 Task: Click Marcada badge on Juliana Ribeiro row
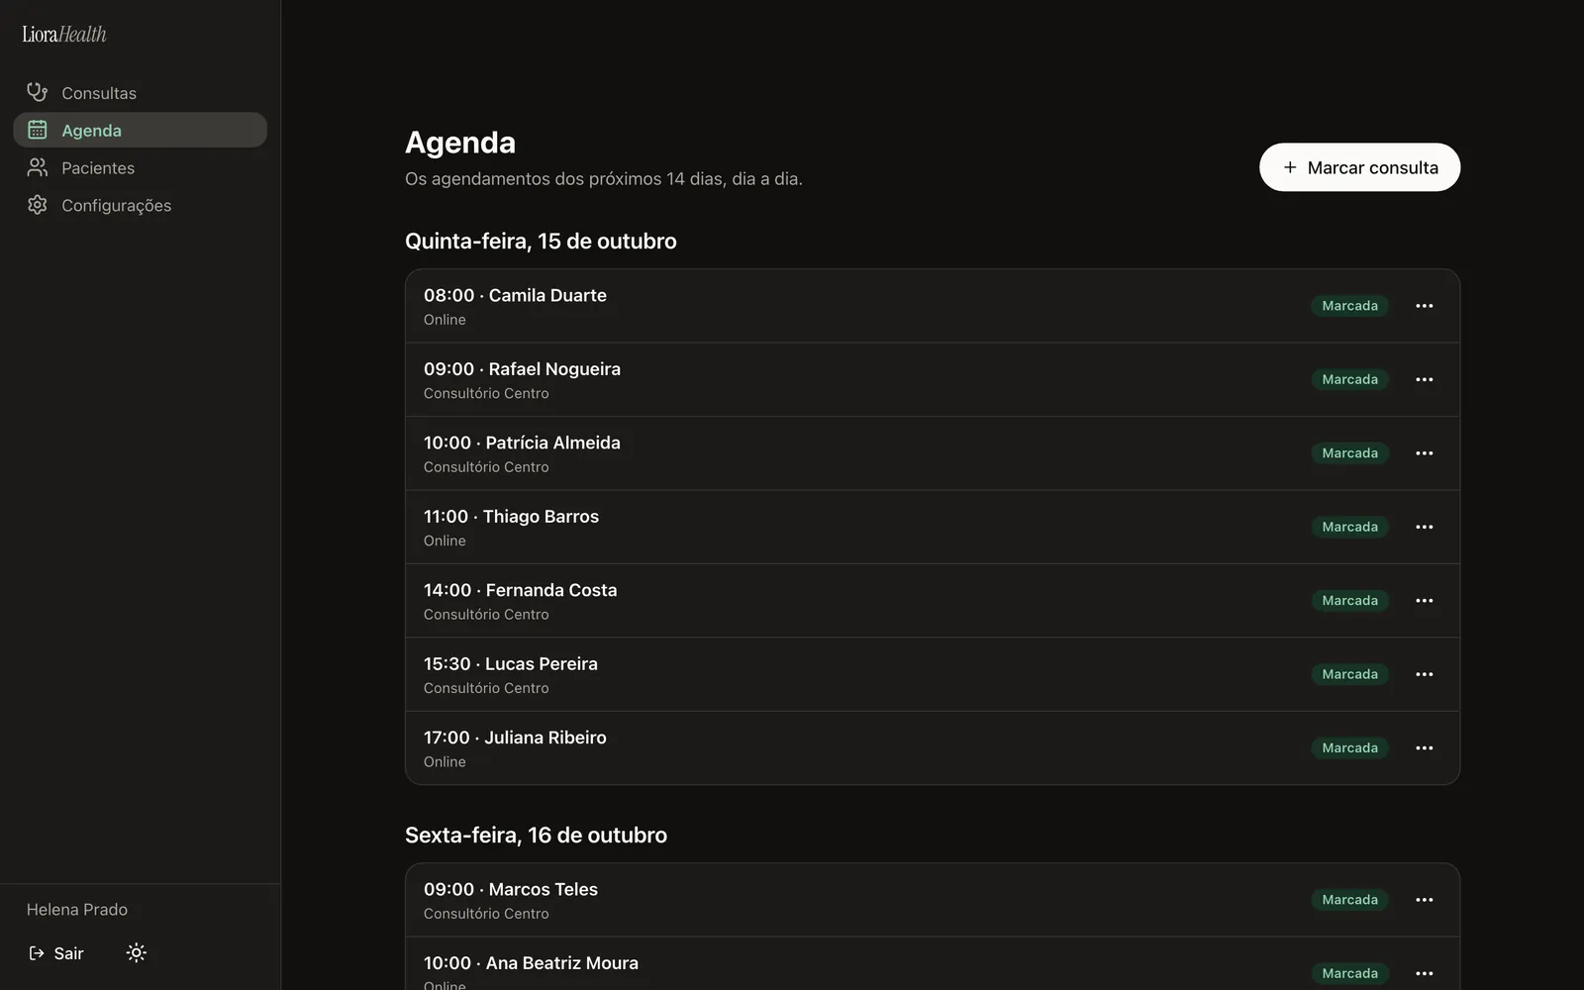(x=1349, y=748)
